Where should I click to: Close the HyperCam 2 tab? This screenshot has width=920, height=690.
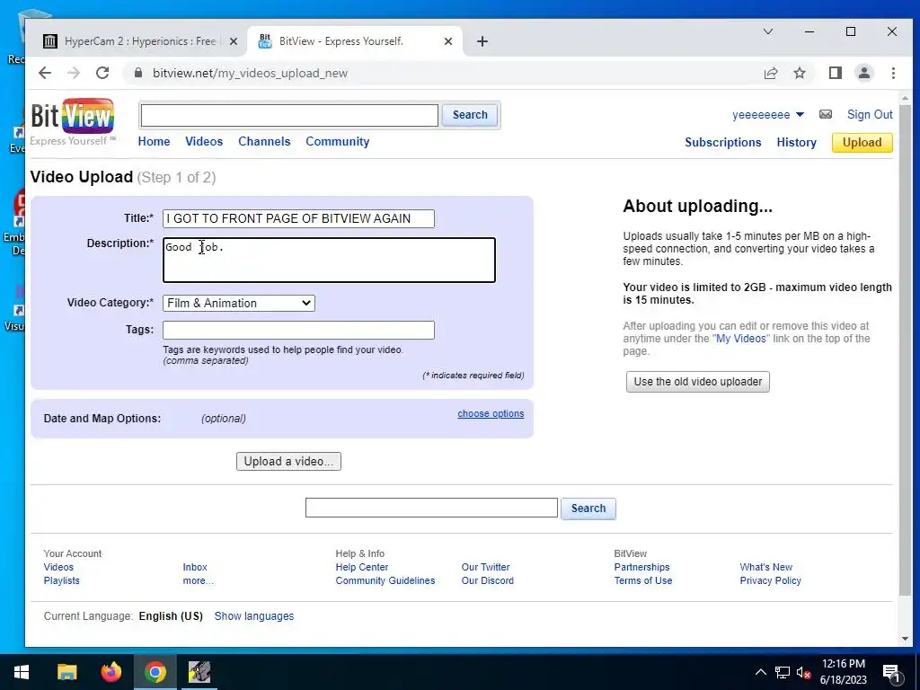point(233,41)
